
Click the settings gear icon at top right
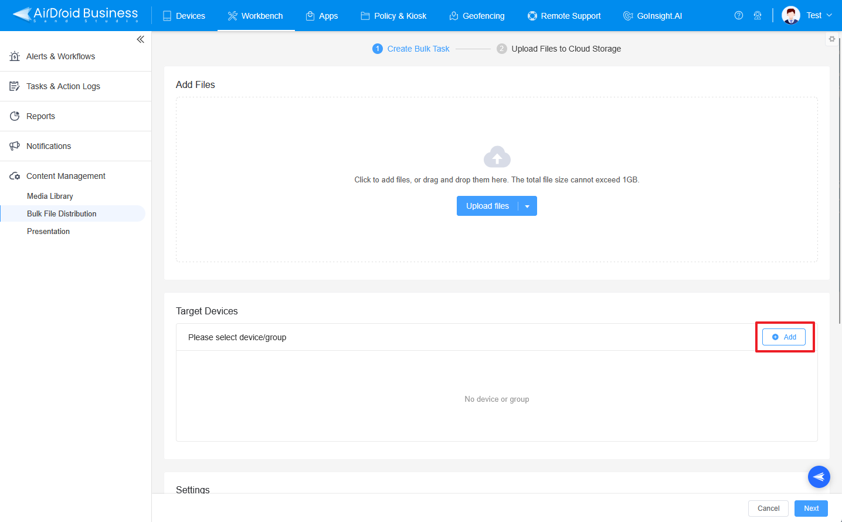(x=831, y=39)
